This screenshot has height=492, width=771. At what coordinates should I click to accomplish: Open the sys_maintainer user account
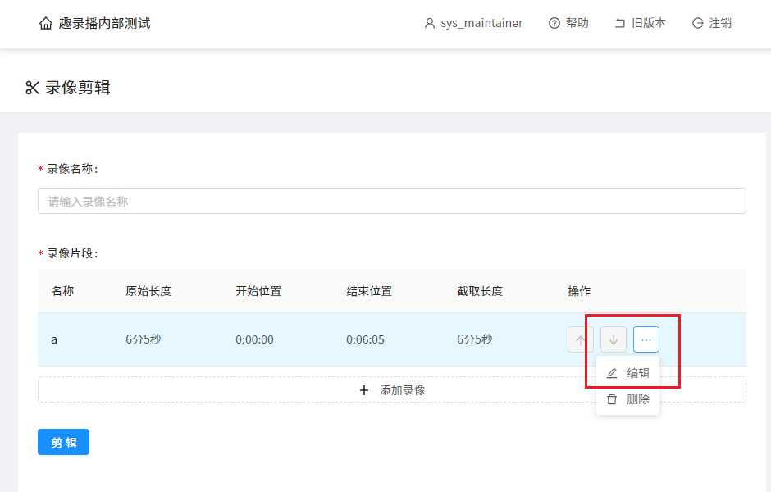click(x=473, y=23)
